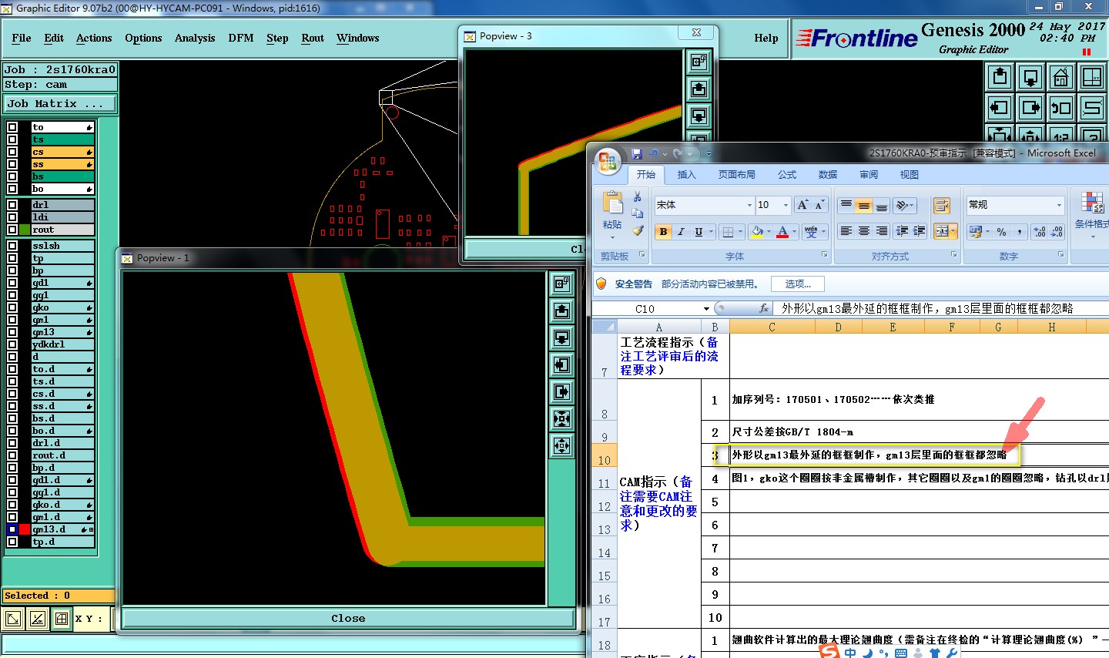Viewport: 1109px width, 658px height.
Task: Click the pan up icon in main toolbar
Action: click(1000, 77)
